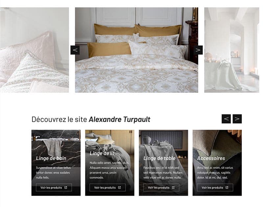Click the faded pink pillows slide on left
The height and width of the screenshot is (207, 263).
tap(35, 50)
